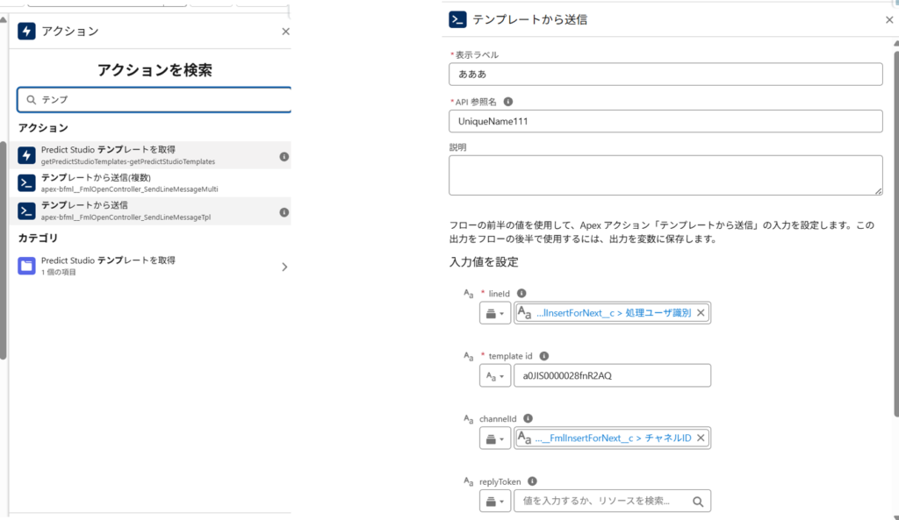Click search icon in replyToken field
Screen dimensions: 899x520
tap(698, 502)
